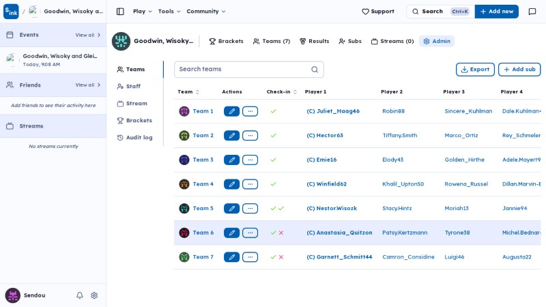Click Team 5 second green checkmark

(x=281, y=208)
